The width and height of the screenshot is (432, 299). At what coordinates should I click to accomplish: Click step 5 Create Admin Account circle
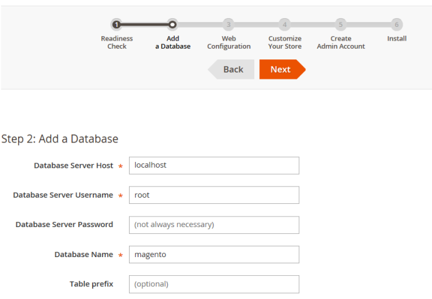(341, 24)
